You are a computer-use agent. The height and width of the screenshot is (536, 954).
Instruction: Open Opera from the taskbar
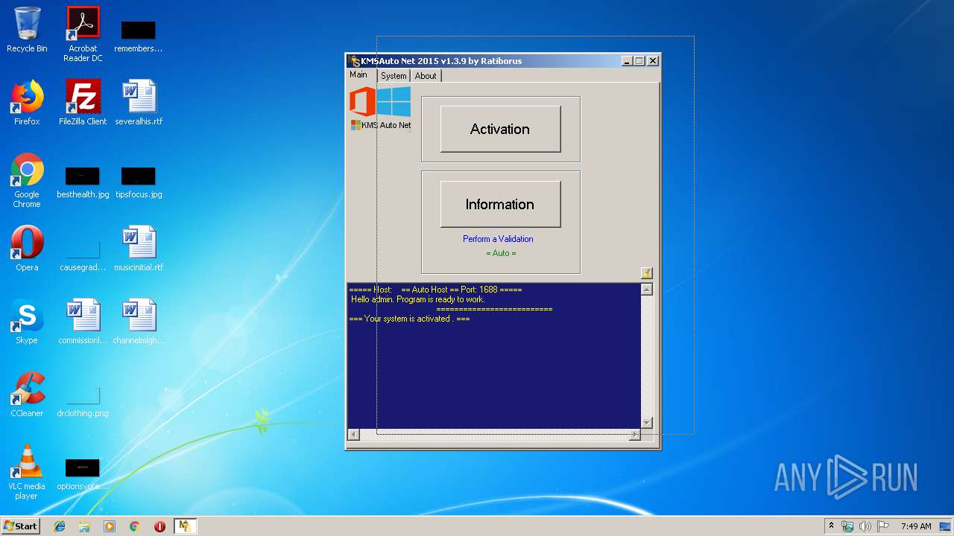coord(159,526)
